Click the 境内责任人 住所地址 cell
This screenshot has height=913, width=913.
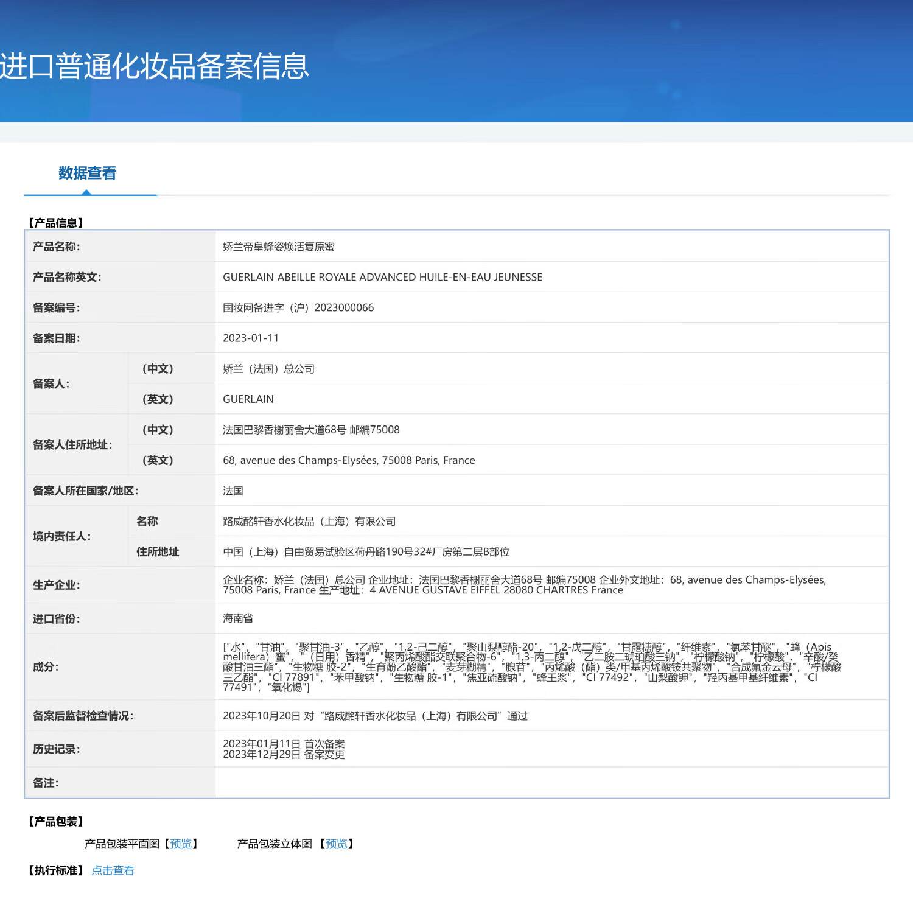click(x=367, y=551)
